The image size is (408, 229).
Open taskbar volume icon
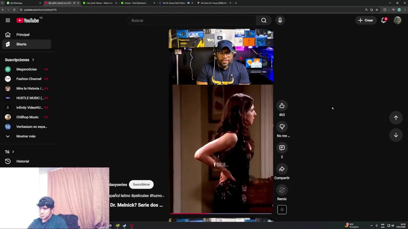point(392,226)
